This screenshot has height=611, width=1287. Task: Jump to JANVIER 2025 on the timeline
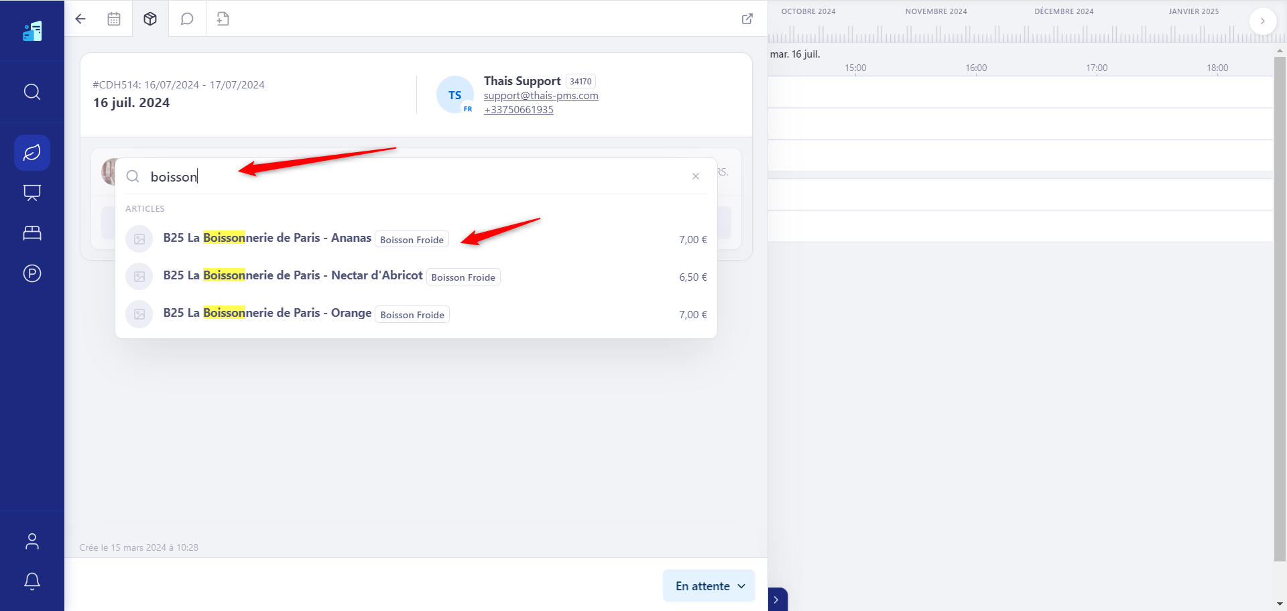pyautogui.click(x=1194, y=11)
